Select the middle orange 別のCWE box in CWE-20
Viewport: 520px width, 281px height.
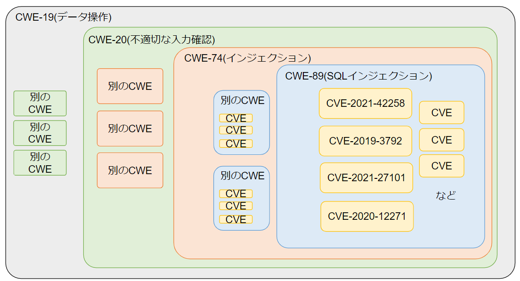pyautogui.click(x=130, y=128)
